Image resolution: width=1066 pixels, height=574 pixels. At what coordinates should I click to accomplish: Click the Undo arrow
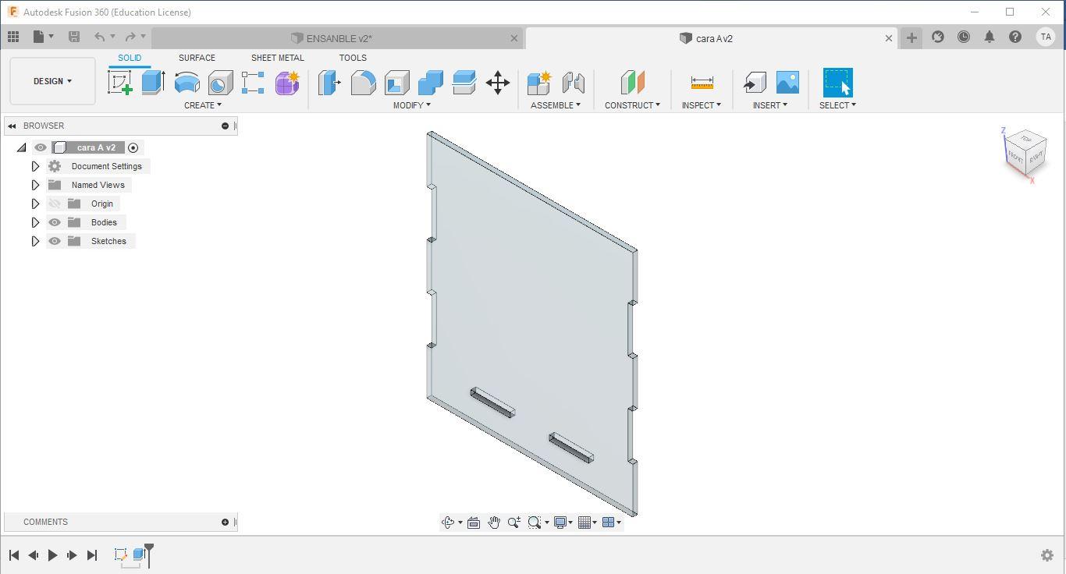click(100, 37)
